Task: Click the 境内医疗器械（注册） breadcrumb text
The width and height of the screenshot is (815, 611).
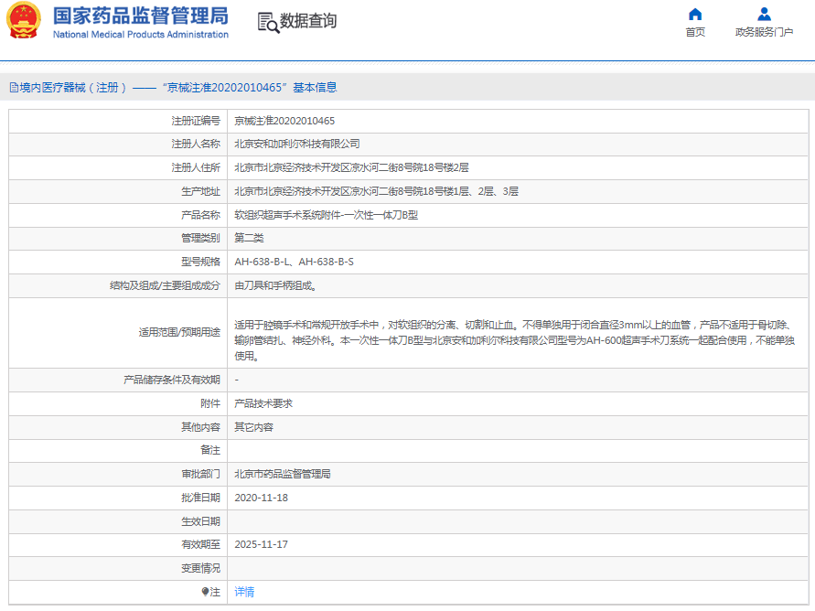Action: point(73,88)
